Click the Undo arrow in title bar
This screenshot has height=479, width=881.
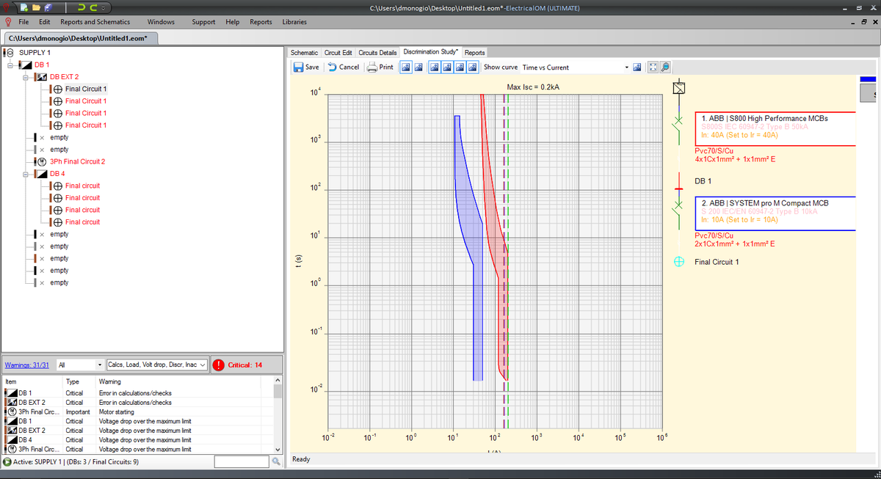point(82,7)
